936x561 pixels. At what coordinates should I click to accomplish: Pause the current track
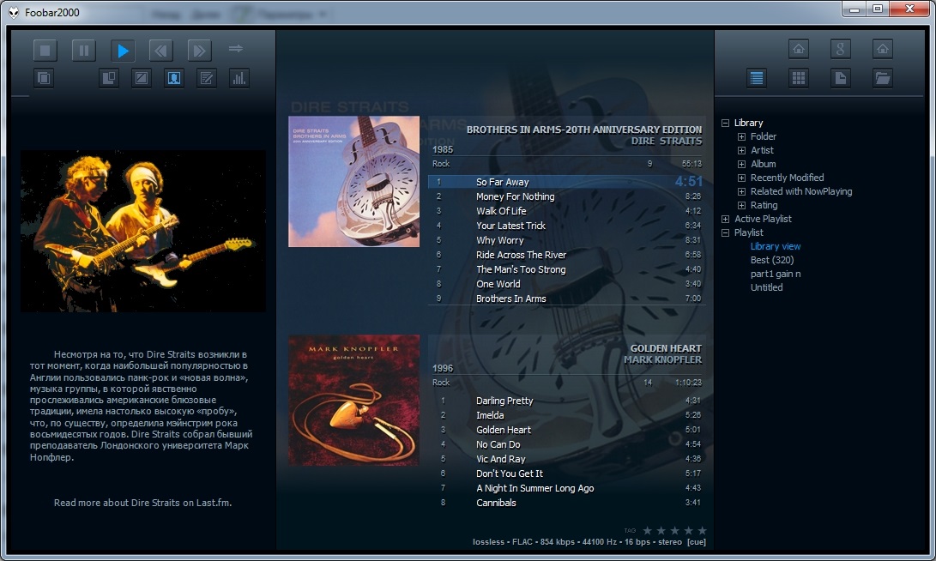point(83,51)
